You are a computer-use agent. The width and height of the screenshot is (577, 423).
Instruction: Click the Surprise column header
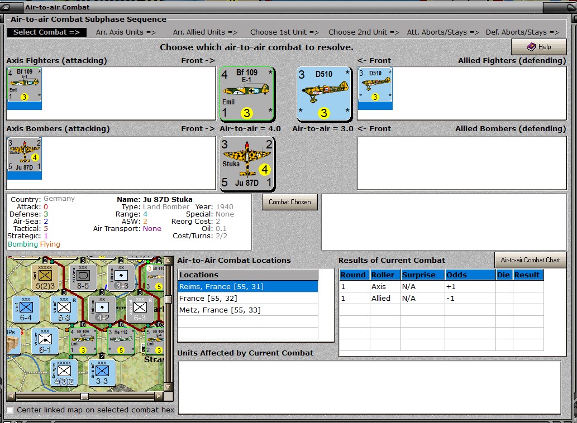click(423, 275)
